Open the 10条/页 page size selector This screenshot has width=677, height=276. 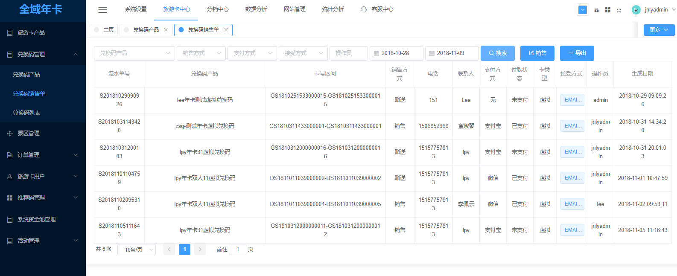tap(138, 250)
